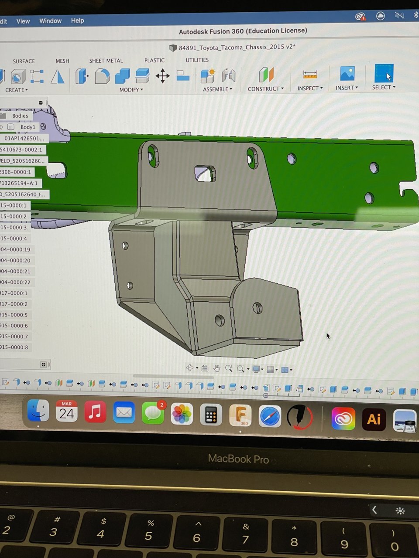Open the INSPECT dropdown menu
The width and height of the screenshot is (419, 558).
[x=310, y=88]
